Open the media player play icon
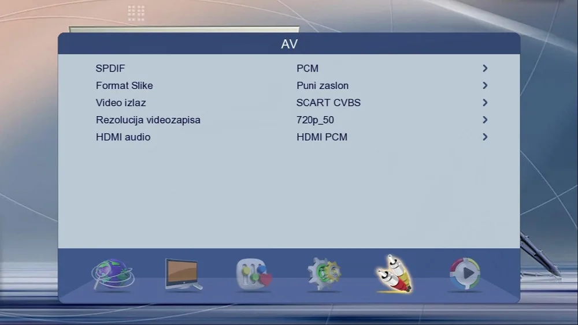 tap(465, 274)
